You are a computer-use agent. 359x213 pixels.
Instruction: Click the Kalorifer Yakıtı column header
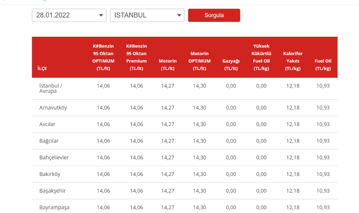[x=293, y=61]
